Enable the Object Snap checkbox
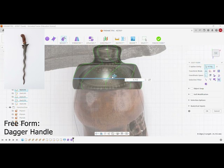 (x=192, y=89)
